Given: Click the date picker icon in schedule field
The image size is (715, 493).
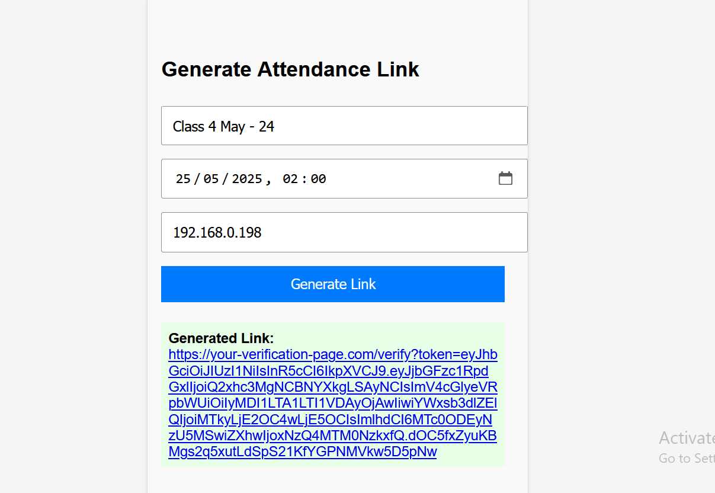Looking at the screenshot, I should pos(505,177).
